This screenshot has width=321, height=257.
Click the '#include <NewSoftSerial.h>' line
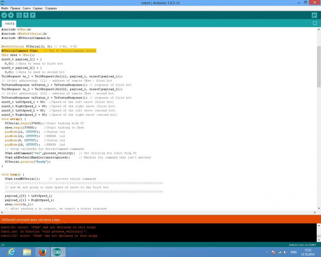coord(24,33)
